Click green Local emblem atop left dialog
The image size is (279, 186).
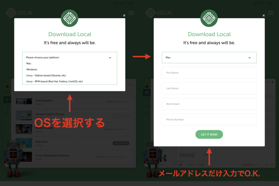(69, 18)
